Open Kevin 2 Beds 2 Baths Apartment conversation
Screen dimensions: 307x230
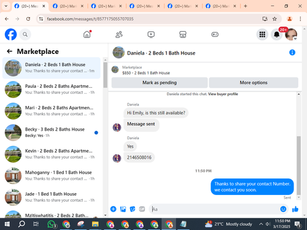pos(52,154)
